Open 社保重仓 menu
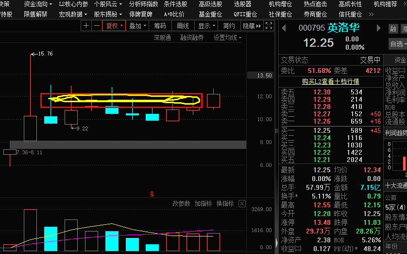The image size is (407, 254). click(x=280, y=14)
